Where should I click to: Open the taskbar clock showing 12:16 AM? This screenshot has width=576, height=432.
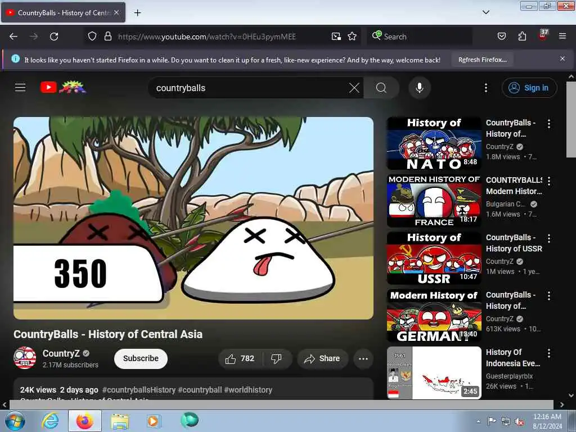tap(547, 421)
